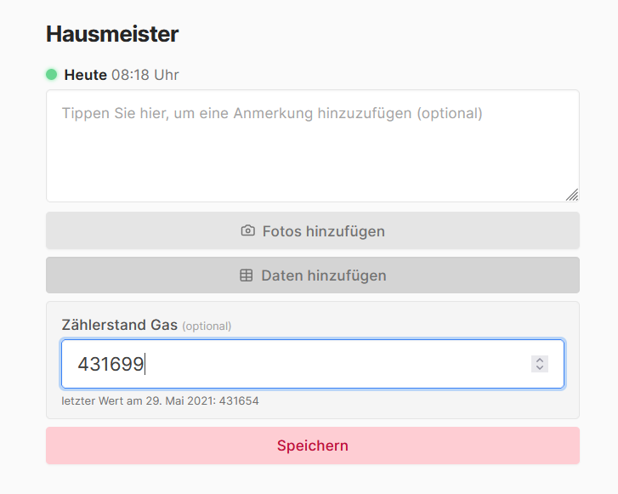Click the green status dot next to Heute
Viewport: 618px width, 494px height.
[52, 75]
